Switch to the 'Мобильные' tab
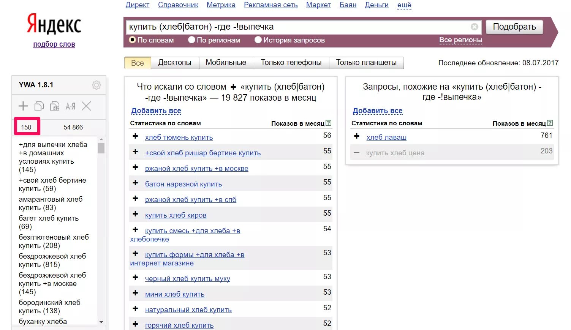The height and width of the screenshot is (330, 571). [x=226, y=63]
